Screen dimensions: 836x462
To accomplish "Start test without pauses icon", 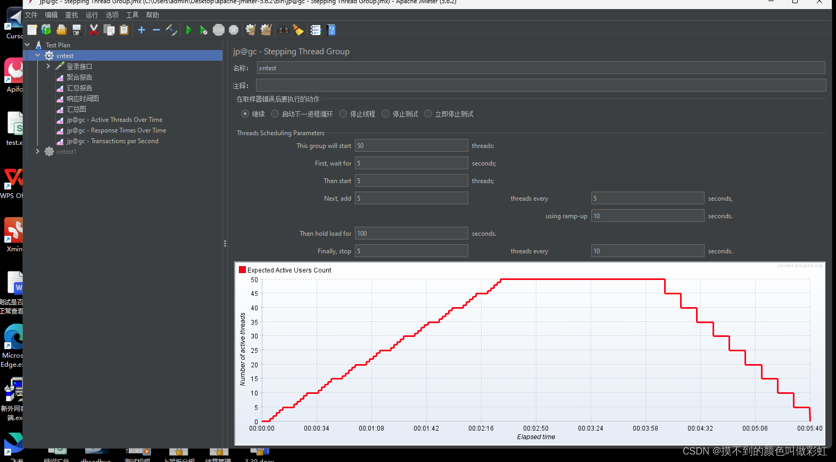I will point(203,30).
